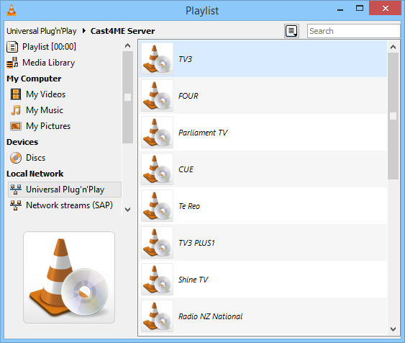Click the My Computer section header
Image resolution: width=405 pixels, height=343 pixels.
point(34,79)
